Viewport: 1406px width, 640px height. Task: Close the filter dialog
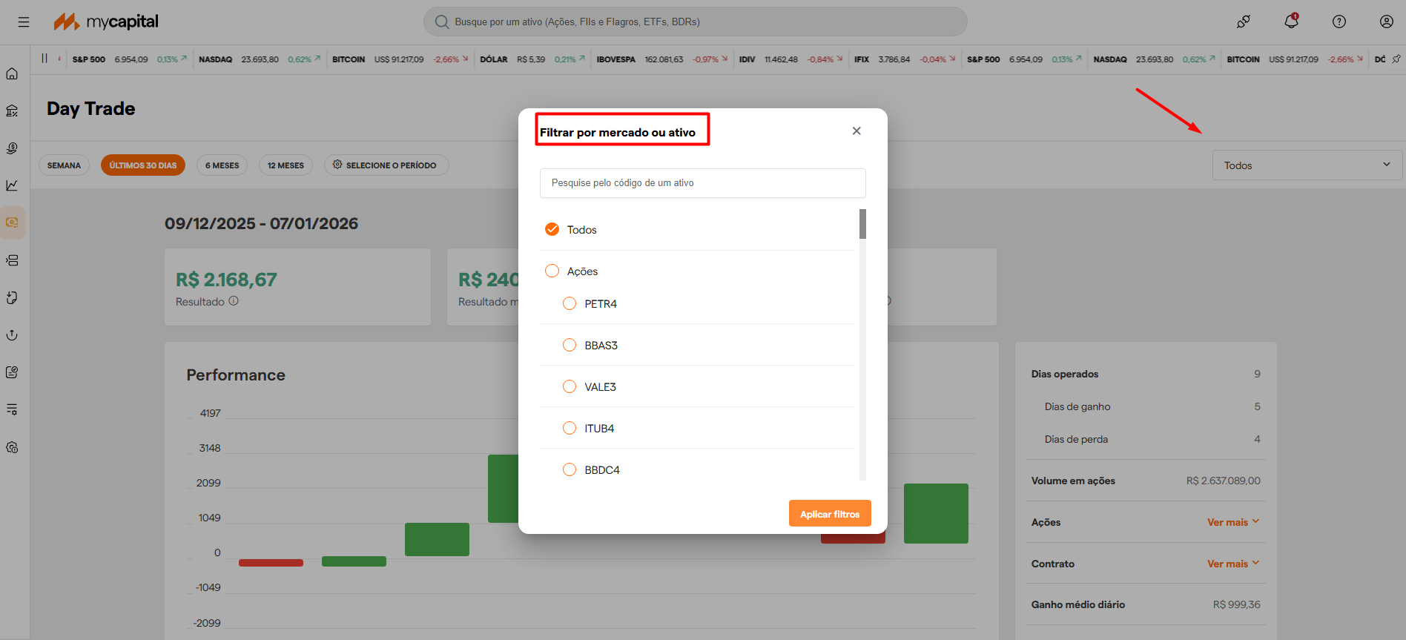(x=857, y=131)
